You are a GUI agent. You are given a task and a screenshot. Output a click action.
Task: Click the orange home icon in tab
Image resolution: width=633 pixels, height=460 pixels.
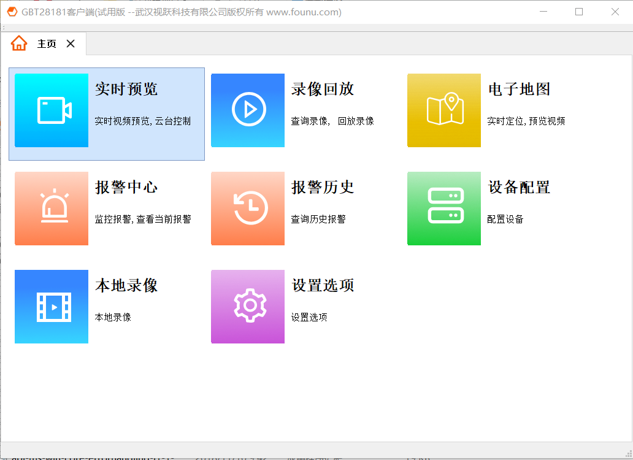click(x=19, y=44)
